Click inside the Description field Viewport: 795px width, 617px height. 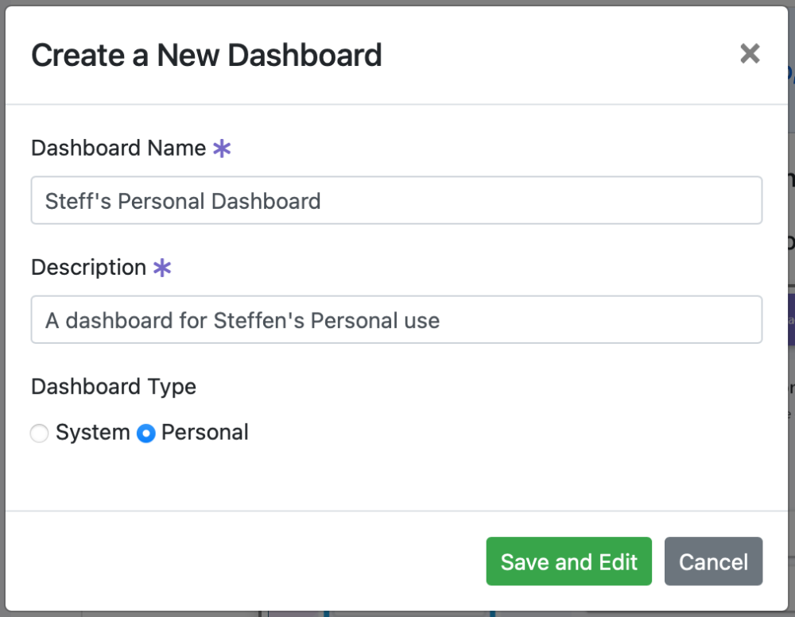pos(397,319)
